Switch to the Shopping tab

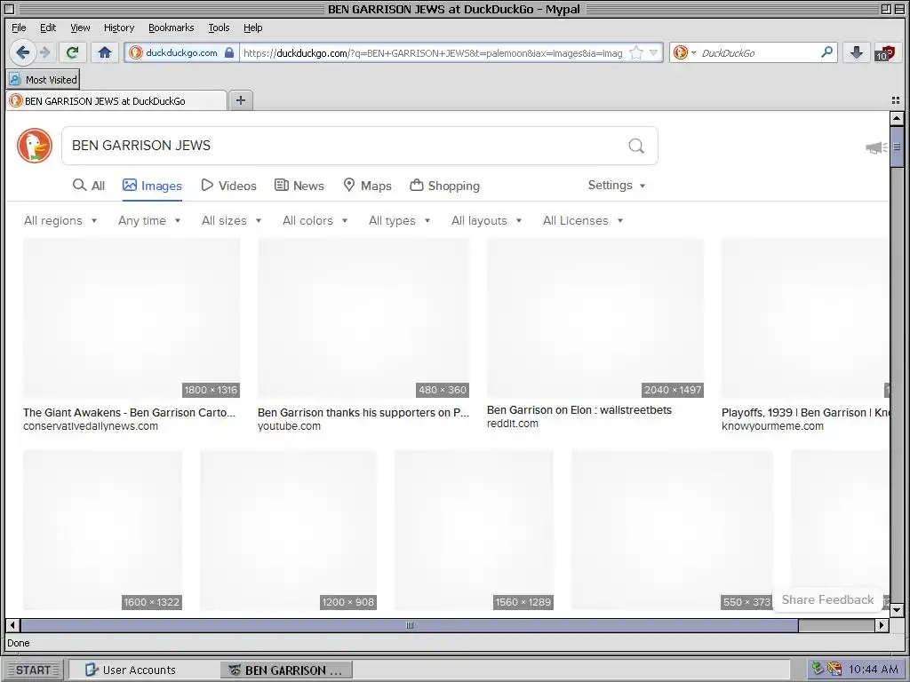[x=445, y=186]
